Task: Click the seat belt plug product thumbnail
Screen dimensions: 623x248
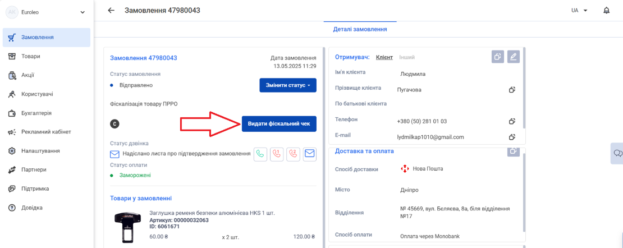Action: (x=126, y=227)
